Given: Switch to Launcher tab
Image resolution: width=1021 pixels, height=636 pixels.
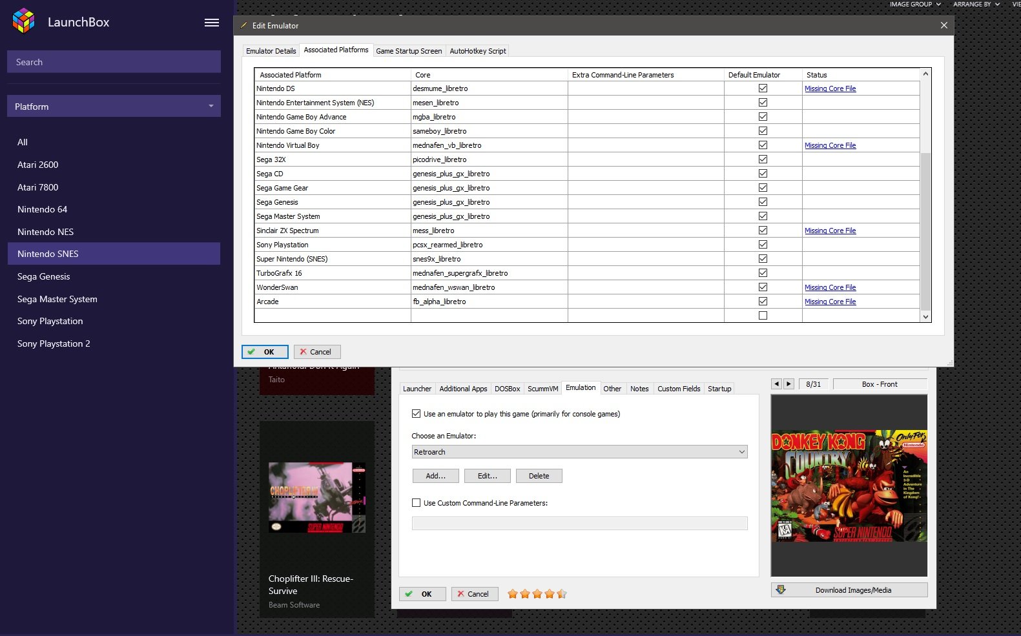Looking at the screenshot, I should (417, 389).
